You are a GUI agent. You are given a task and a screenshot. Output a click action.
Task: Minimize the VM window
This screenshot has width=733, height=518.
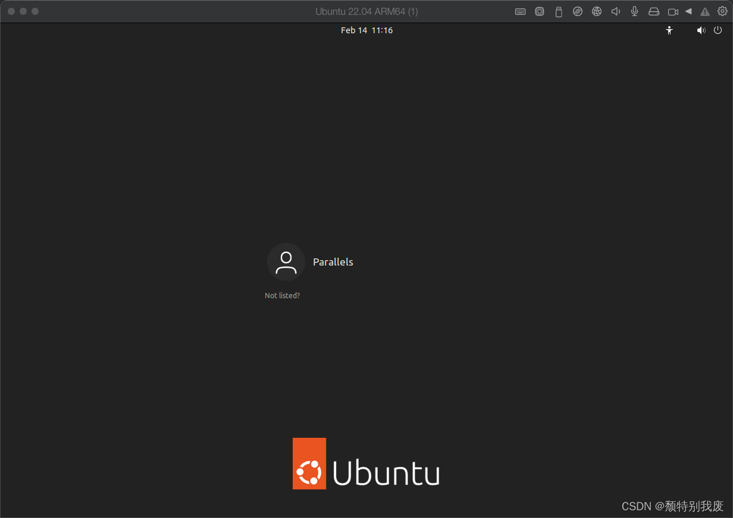(23, 11)
